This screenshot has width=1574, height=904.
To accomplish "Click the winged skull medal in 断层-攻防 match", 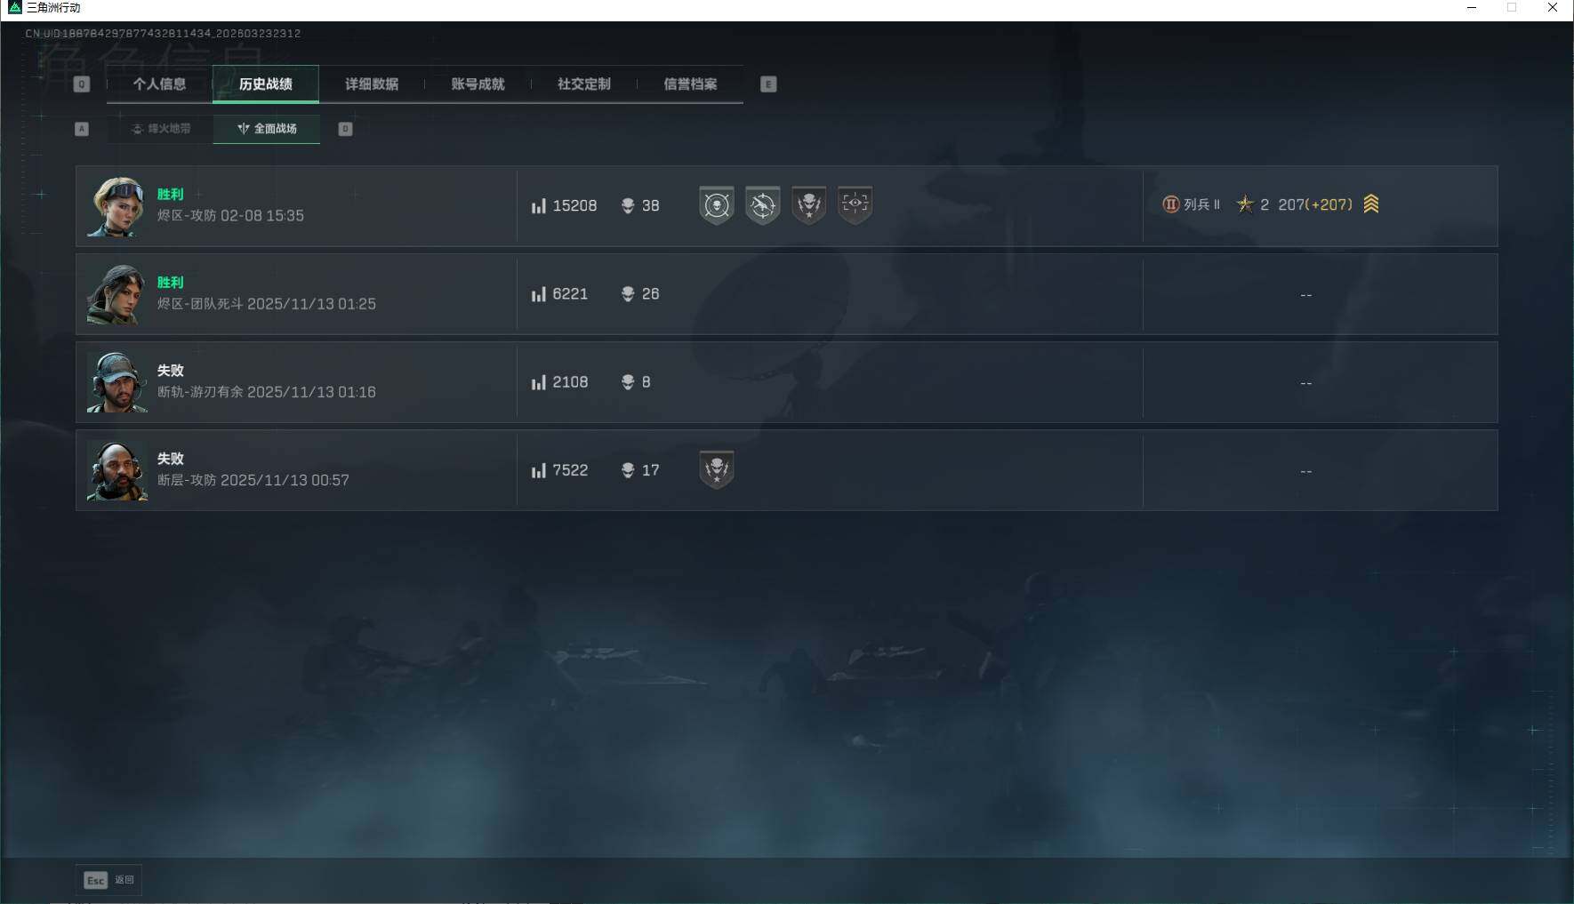I will [x=717, y=469].
